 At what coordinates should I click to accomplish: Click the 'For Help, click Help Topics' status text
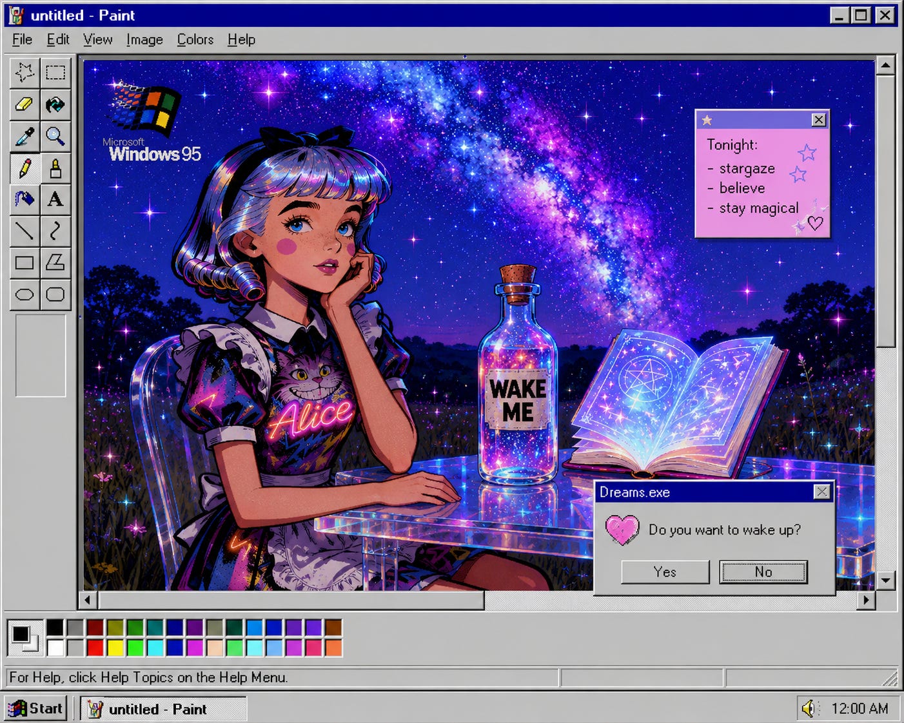click(148, 678)
